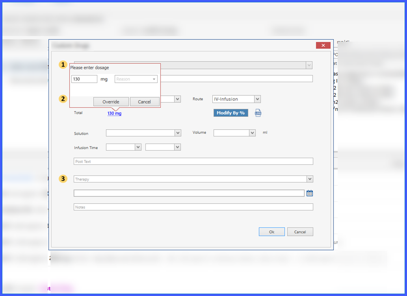Confirm with the Ok button
The height and width of the screenshot is (296, 407).
tap(272, 232)
